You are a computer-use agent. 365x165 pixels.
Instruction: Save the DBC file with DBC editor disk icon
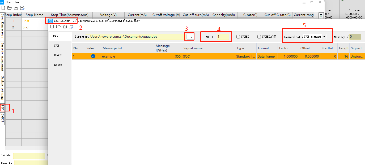pos(65,27)
